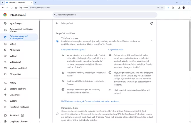The height and width of the screenshot is (123, 191).
Task: Open Stažené soubory settings section
Action: click(19, 89)
